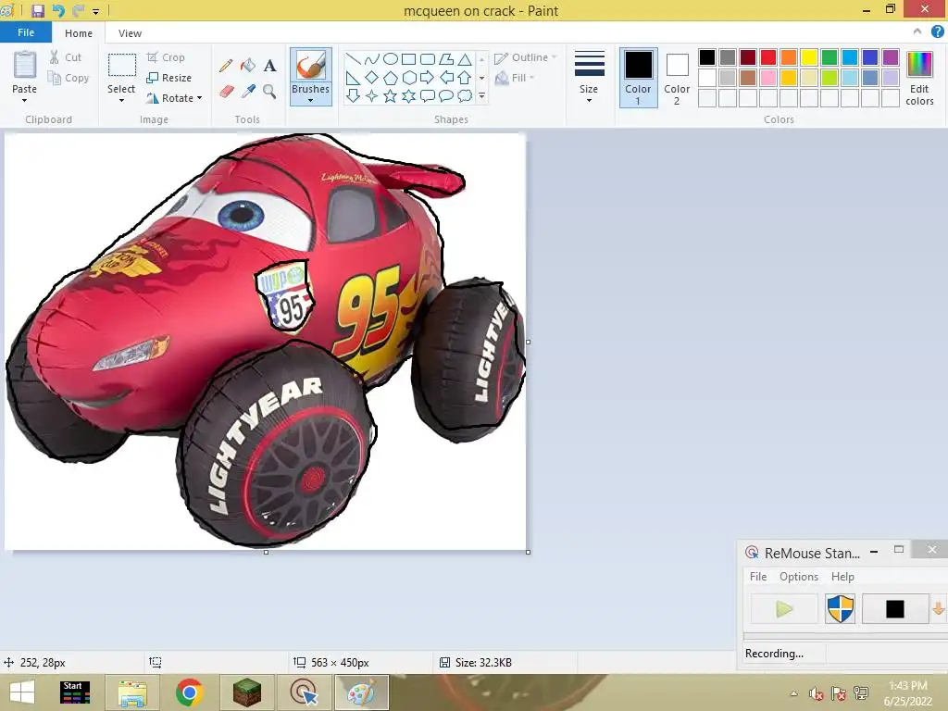Choose the Four-point star shape
Image resolution: width=948 pixels, height=711 pixels.
point(372,95)
